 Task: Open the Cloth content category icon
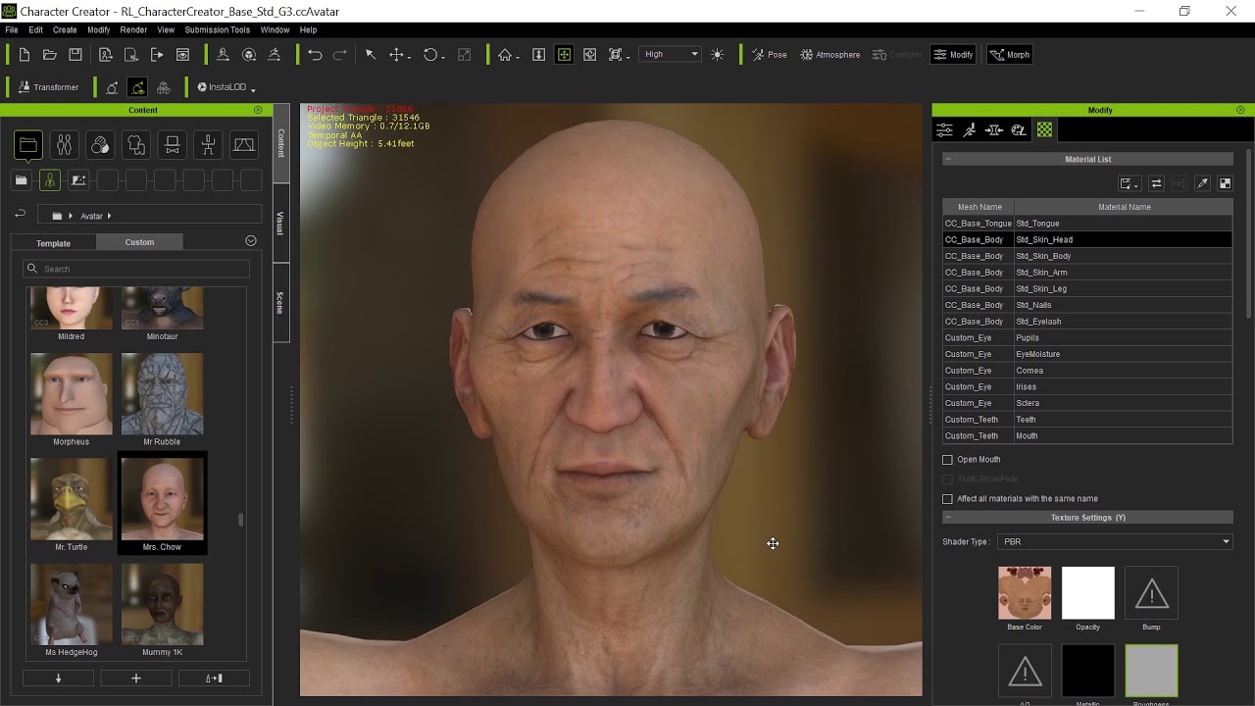(x=136, y=145)
